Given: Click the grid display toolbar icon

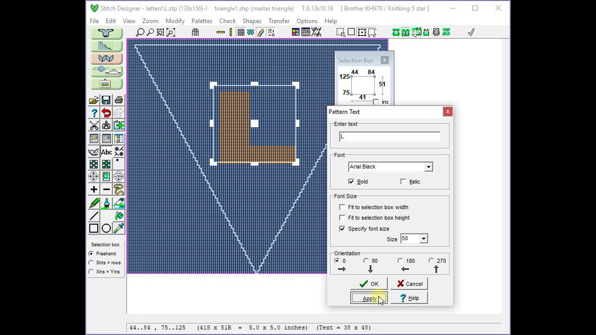Looking at the screenshot, I should (x=241, y=32).
